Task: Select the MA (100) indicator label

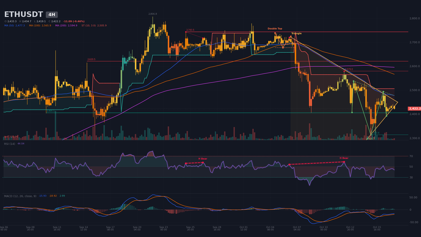Action: click(40, 26)
